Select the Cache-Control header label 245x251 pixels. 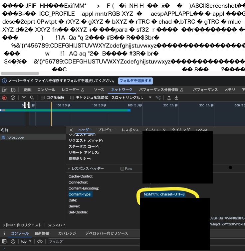tap(81, 177)
